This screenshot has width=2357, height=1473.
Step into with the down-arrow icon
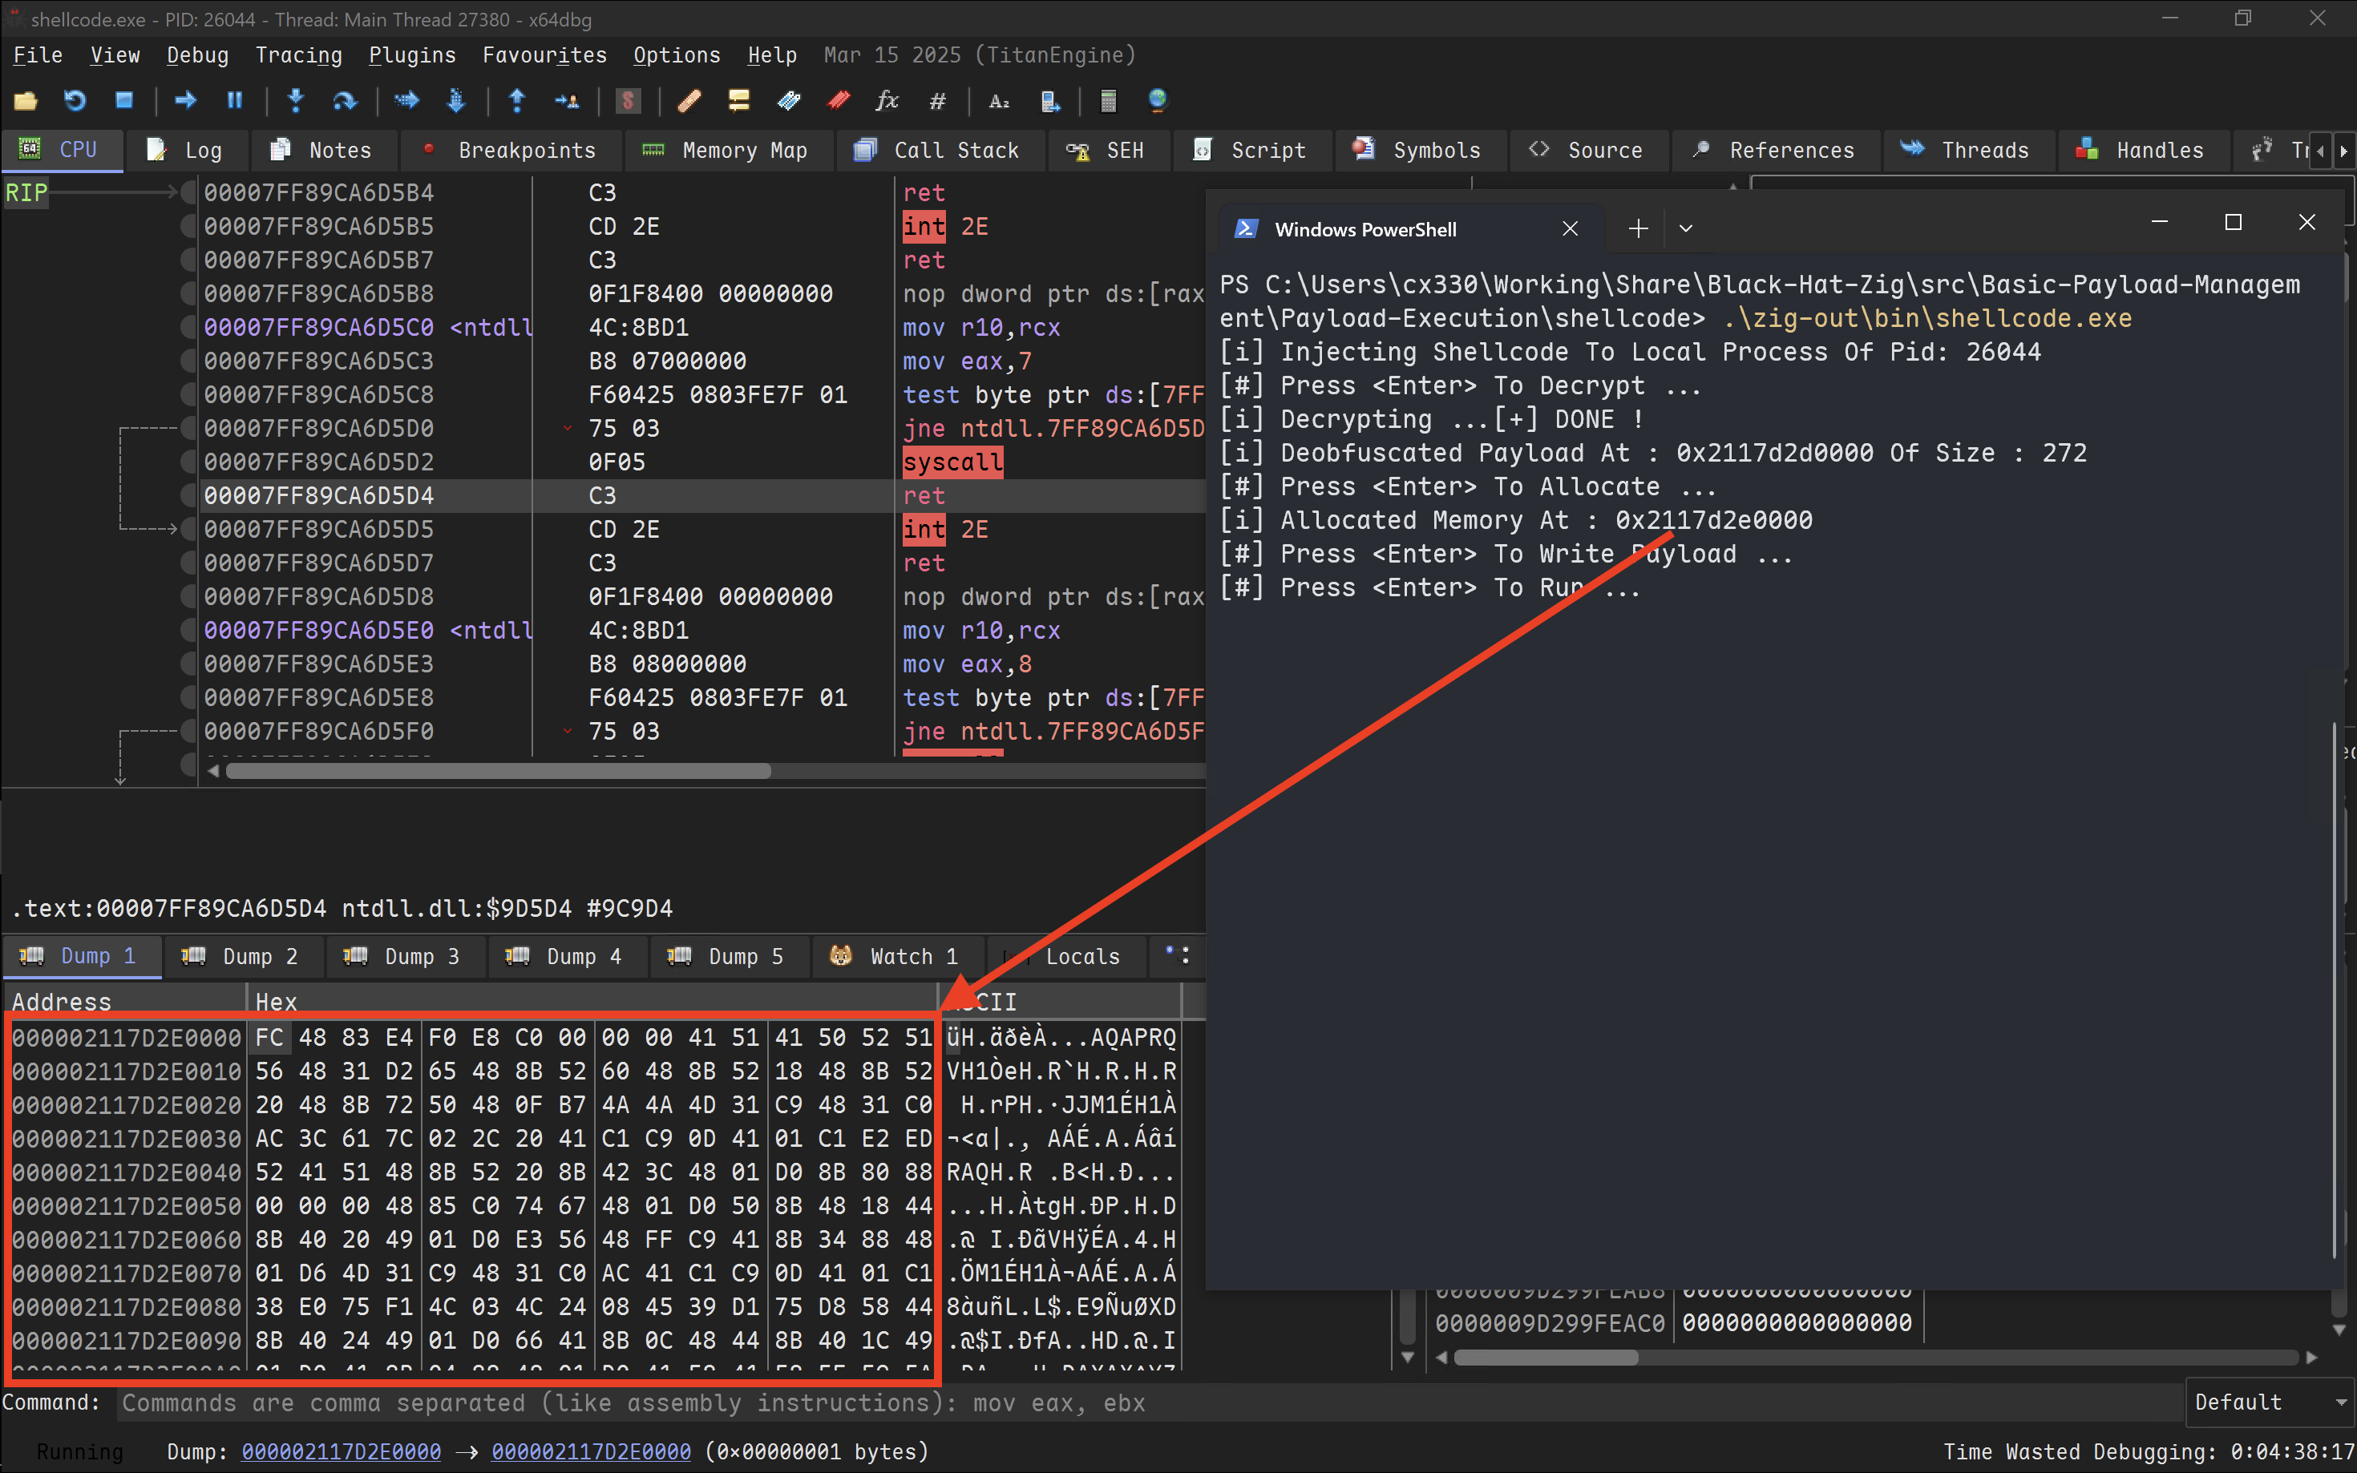(296, 100)
